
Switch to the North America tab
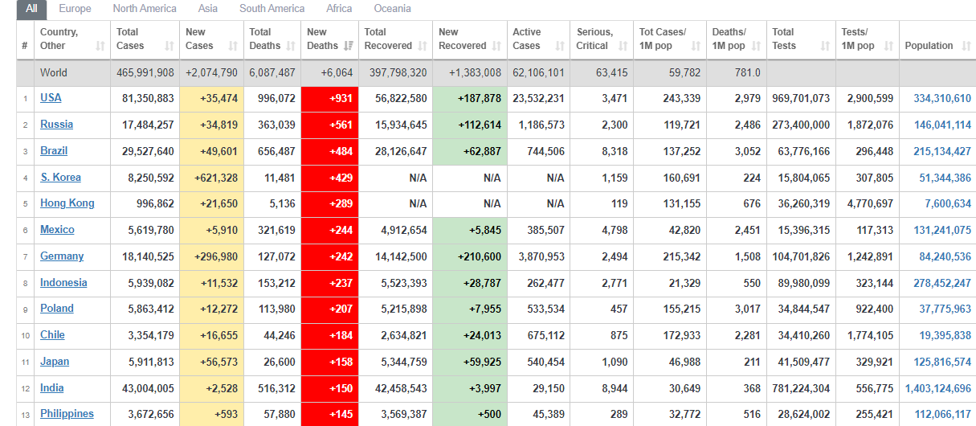click(x=145, y=9)
